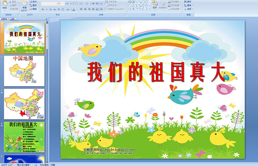Toggle Text Shadow formatting
The width and height of the screenshot is (258, 166).
[x=59, y=9]
